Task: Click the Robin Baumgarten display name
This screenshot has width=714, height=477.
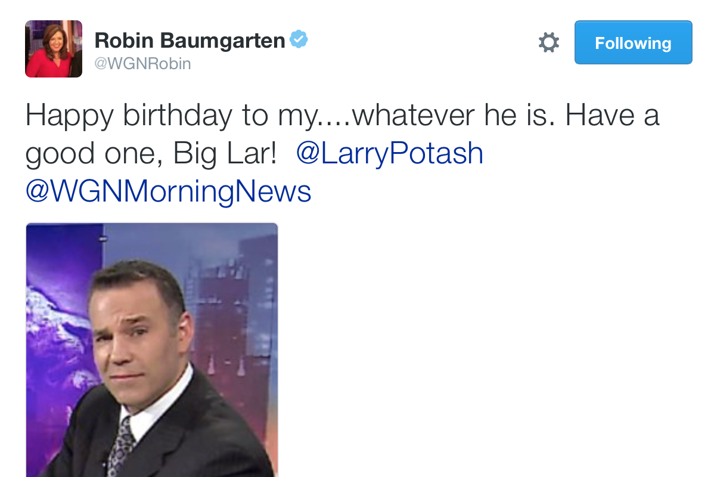Action: coord(190,40)
